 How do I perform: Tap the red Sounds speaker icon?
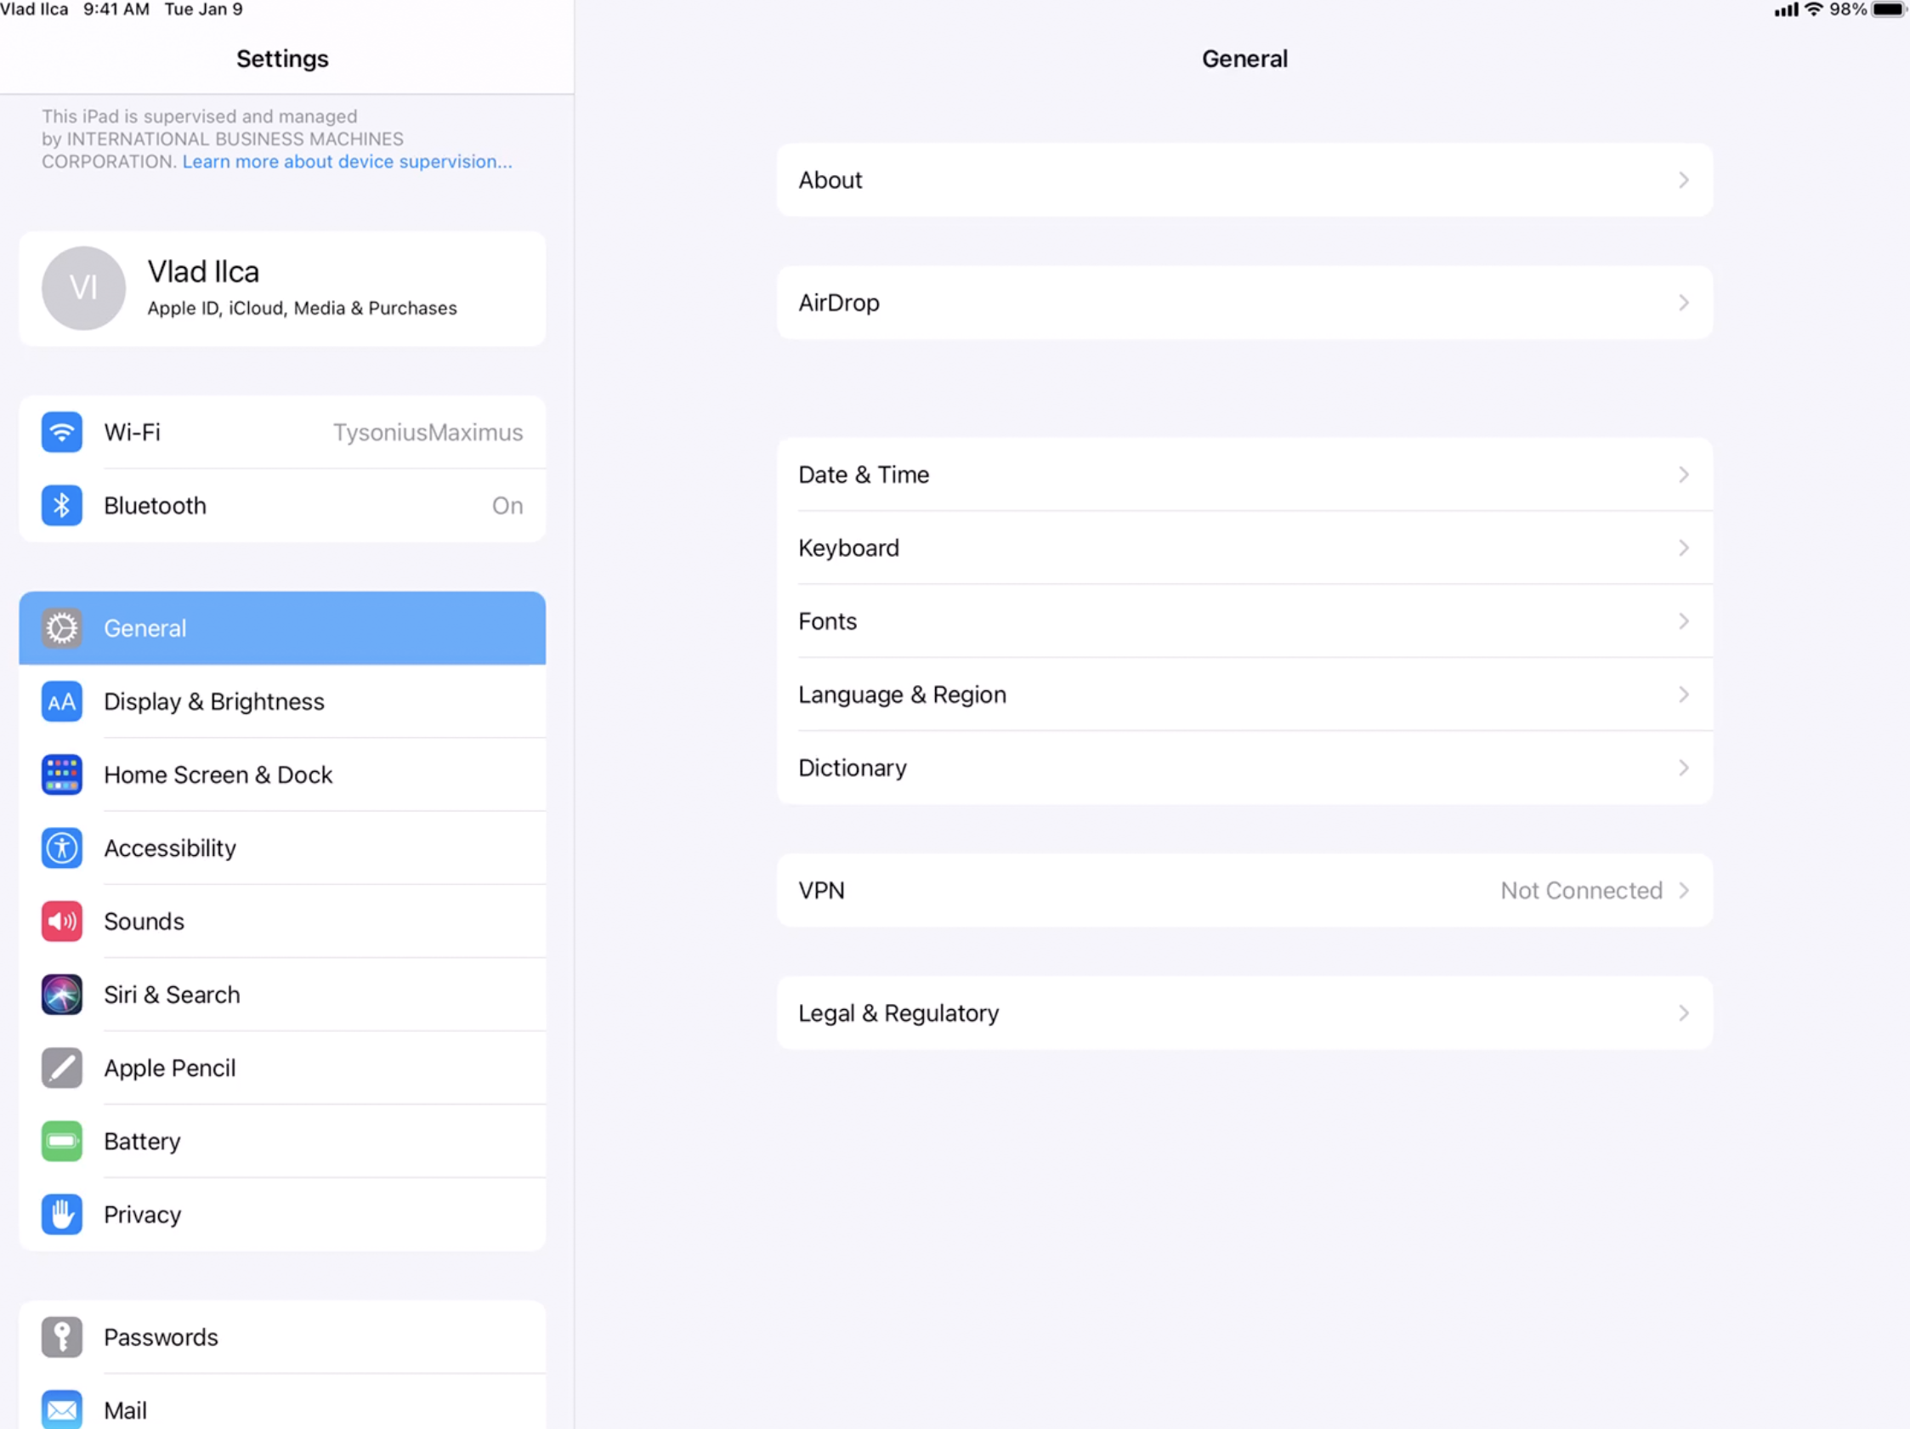pos(61,921)
